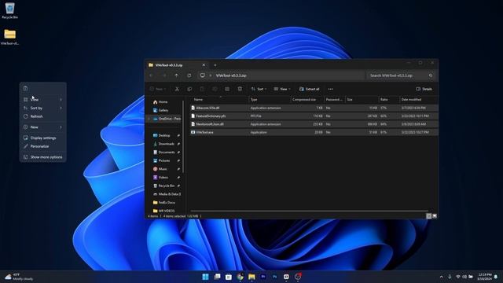The image size is (503, 283).
Task: Click the Forward arrow in Explorer
Action: (x=164, y=75)
